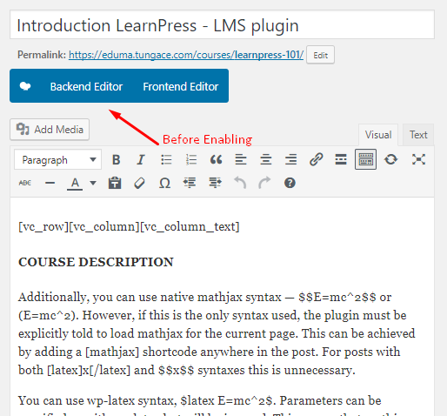Switch to the Text editor tab

(418, 135)
